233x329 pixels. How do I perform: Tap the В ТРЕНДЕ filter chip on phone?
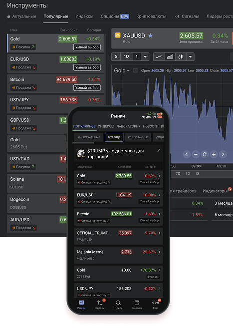pos(114,137)
